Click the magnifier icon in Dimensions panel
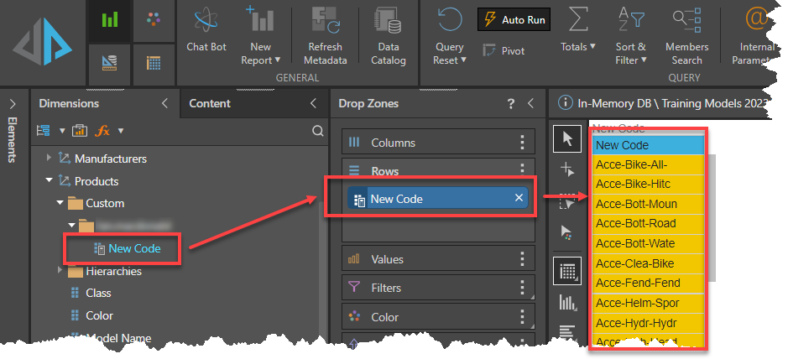Viewport: 788px width, 359px height. 317,131
